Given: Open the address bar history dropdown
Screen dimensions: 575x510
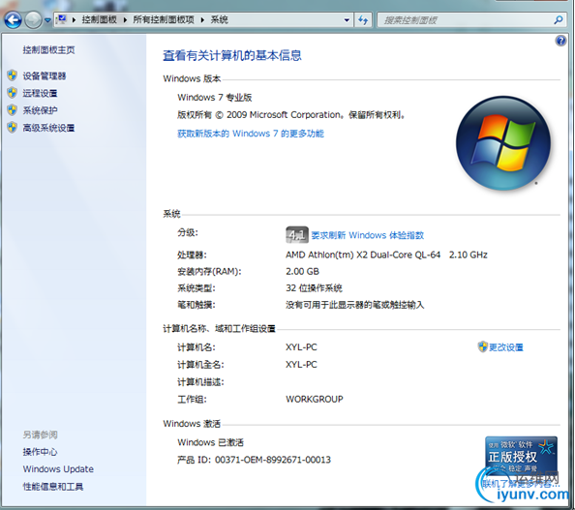Looking at the screenshot, I should tap(347, 20).
